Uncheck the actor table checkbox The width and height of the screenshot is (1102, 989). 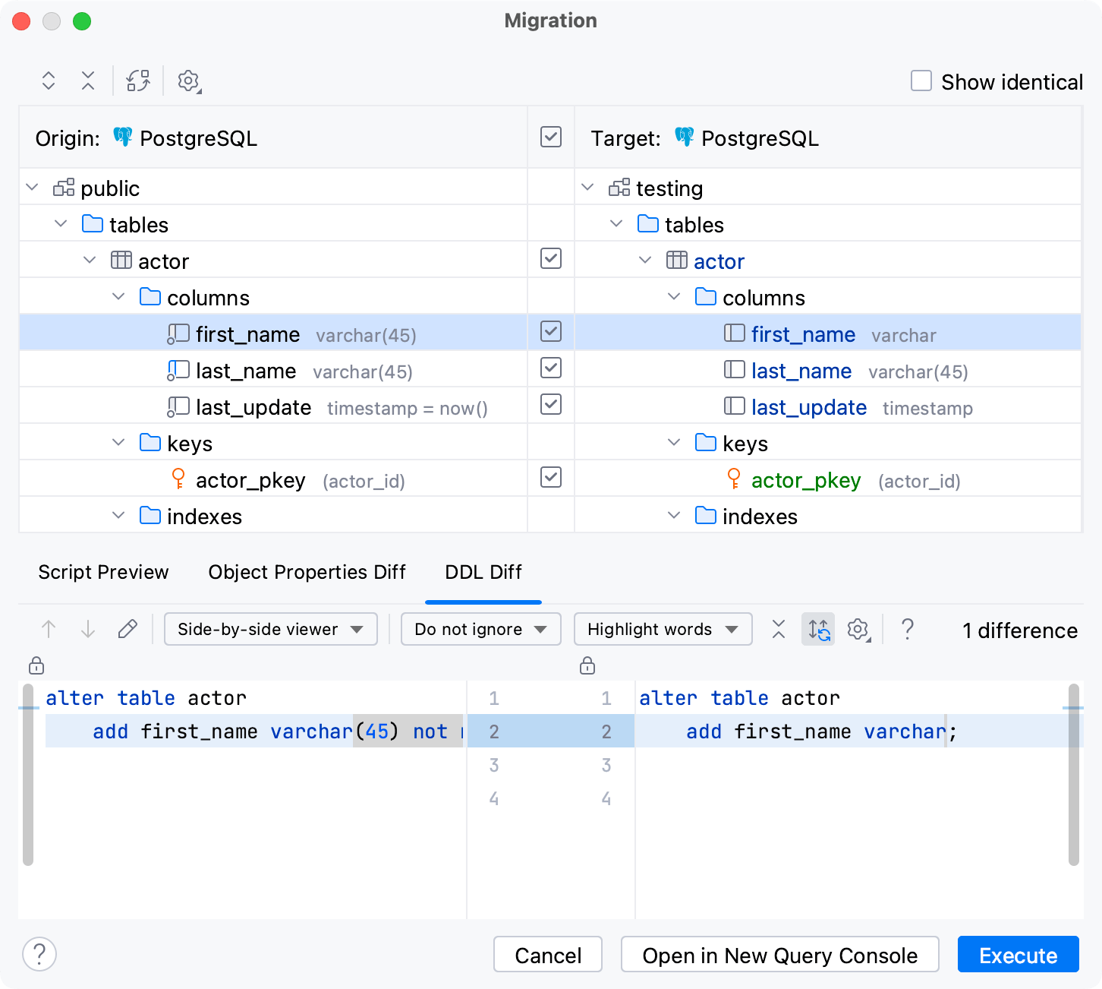click(x=551, y=258)
